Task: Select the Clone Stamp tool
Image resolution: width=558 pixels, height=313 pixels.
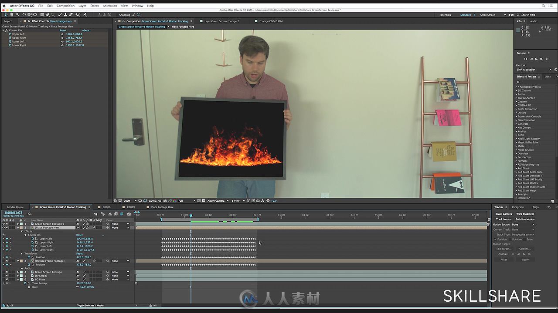Action: (x=65, y=15)
